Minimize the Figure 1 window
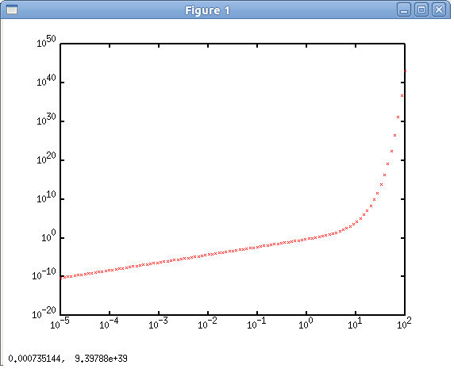Image resolution: width=454 pixels, height=369 pixels. 404,10
